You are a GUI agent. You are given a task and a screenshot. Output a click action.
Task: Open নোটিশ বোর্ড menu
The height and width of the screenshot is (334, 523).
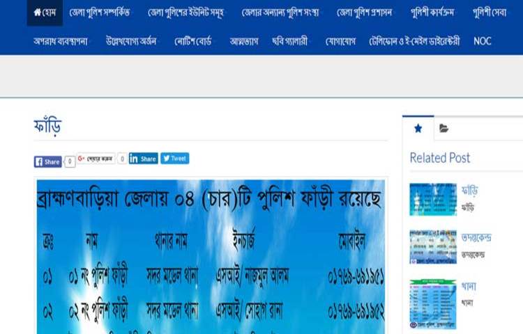coord(192,41)
